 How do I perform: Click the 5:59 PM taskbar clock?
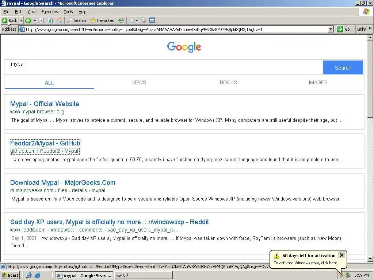click(x=361, y=276)
